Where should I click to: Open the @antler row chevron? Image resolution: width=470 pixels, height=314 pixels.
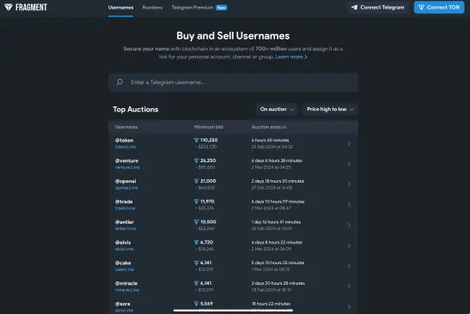click(x=349, y=225)
